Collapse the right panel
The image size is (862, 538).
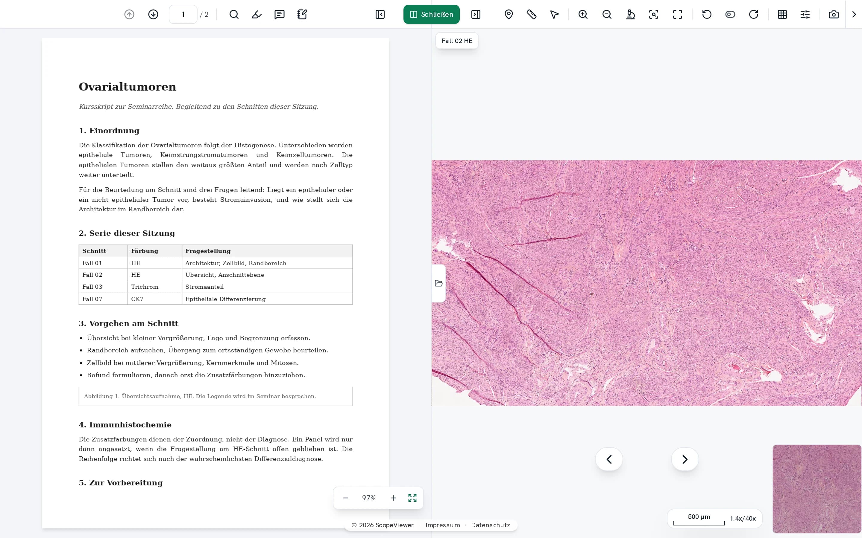476,14
